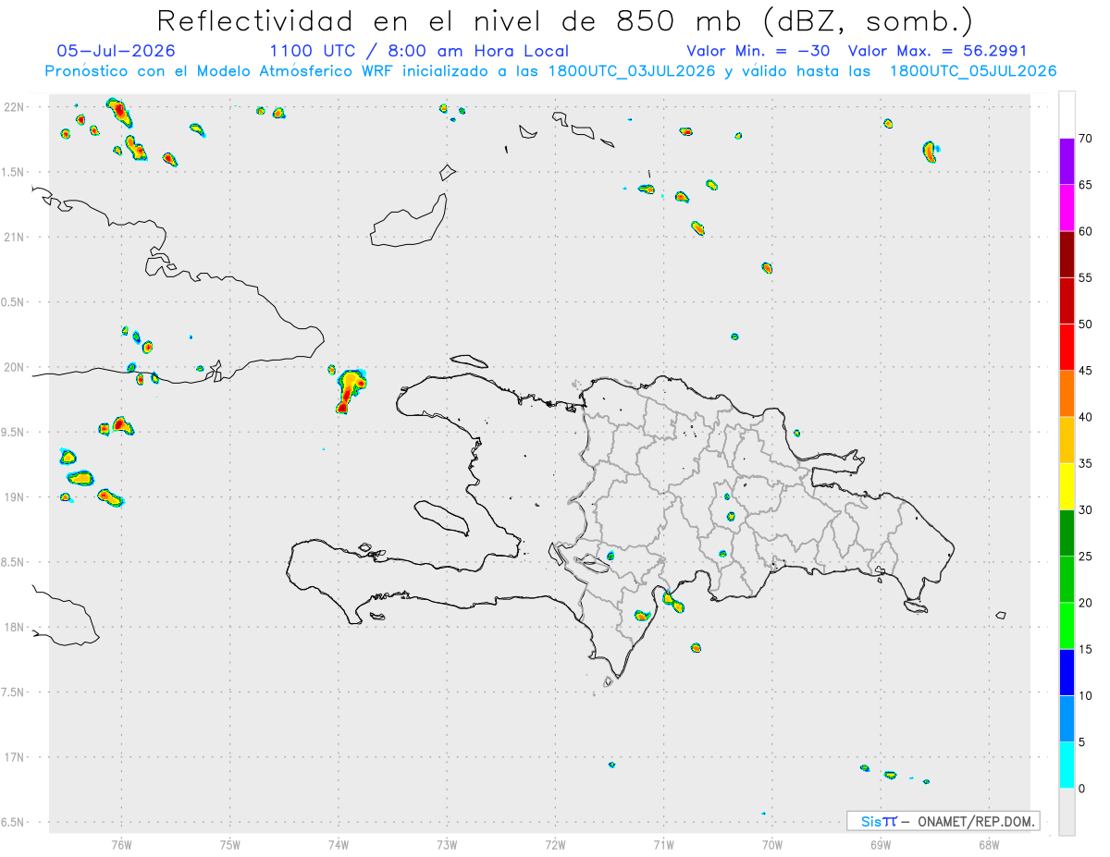Click the storm cell near 68.5W on the 1.5N line
This screenshot has height=857, width=1110.
tap(931, 151)
